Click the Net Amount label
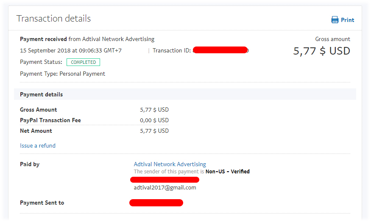 coord(36,131)
